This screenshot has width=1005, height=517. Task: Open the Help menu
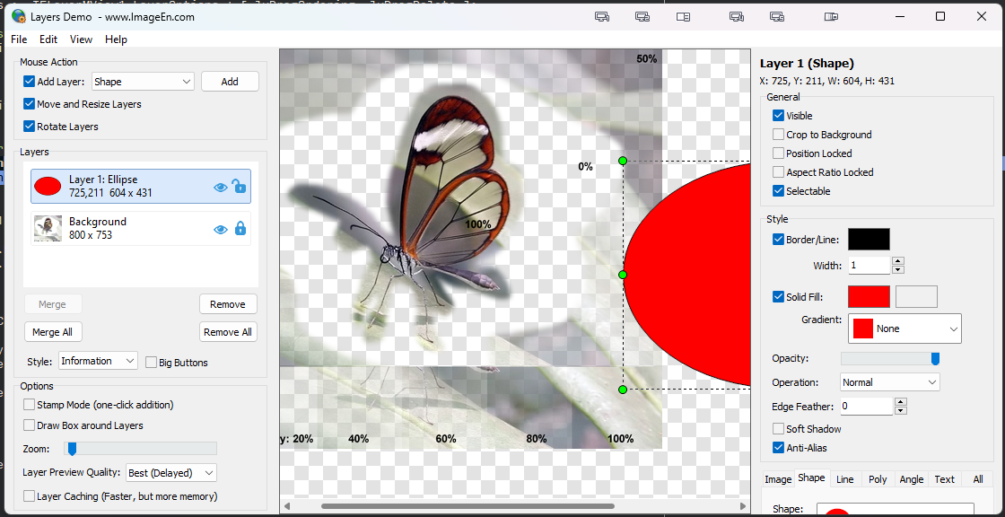pyautogui.click(x=116, y=39)
